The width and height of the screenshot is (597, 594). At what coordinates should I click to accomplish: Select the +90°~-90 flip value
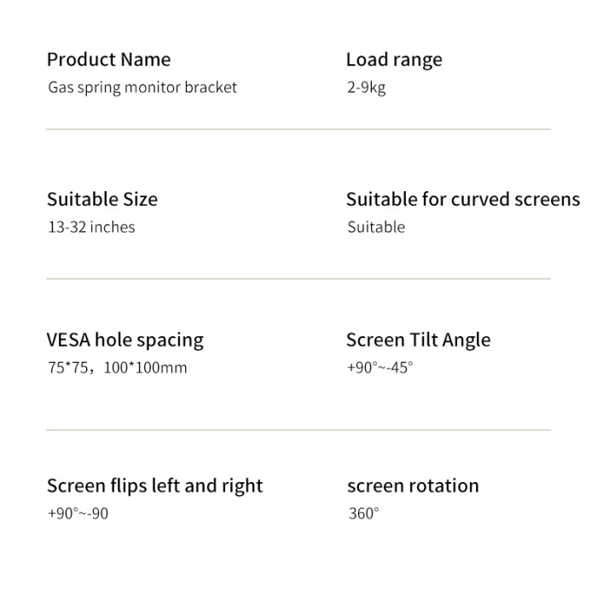pos(78,514)
